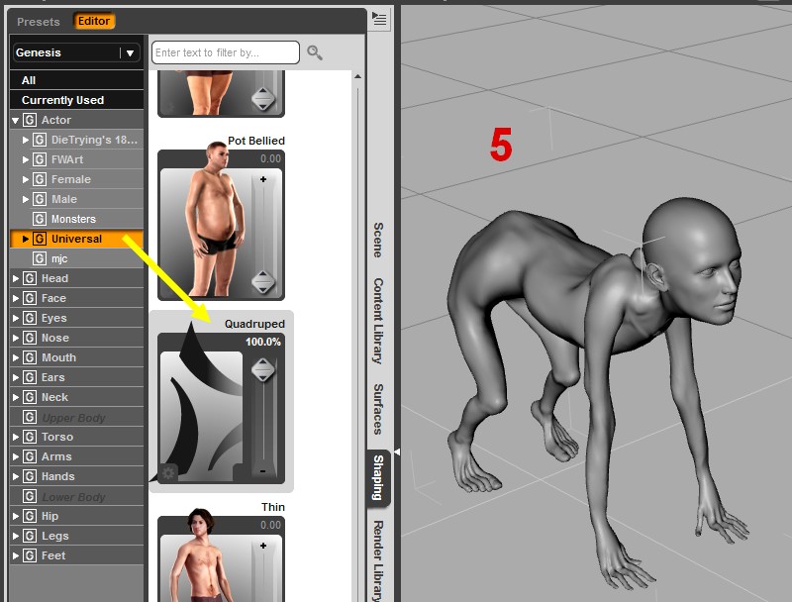The width and height of the screenshot is (792, 602).
Task: Click the Thin morph thumbnail
Action: [202, 555]
